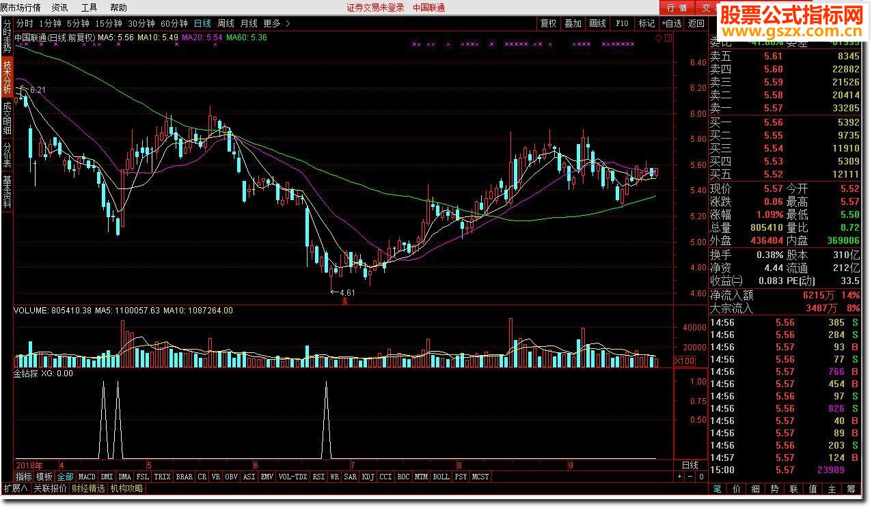The image size is (872, 508).
Task: Open the 分时走势 side tab
Action: (7, 37)
